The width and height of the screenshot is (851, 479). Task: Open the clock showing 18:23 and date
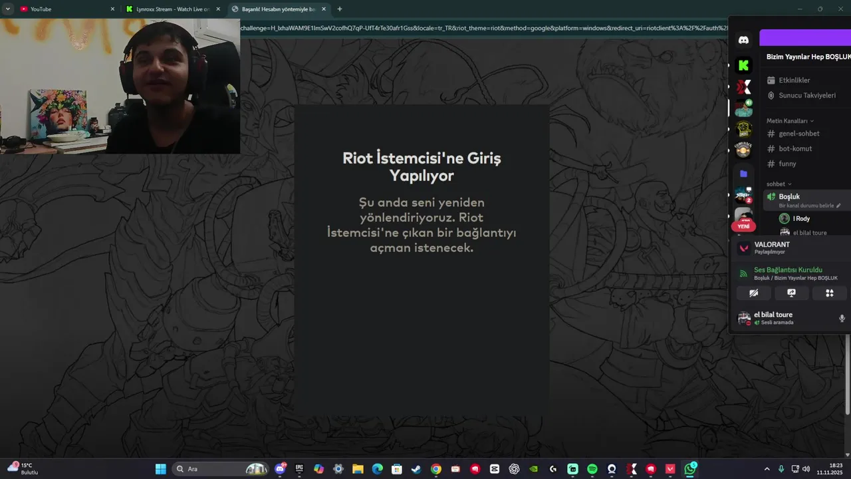(831, 469)
